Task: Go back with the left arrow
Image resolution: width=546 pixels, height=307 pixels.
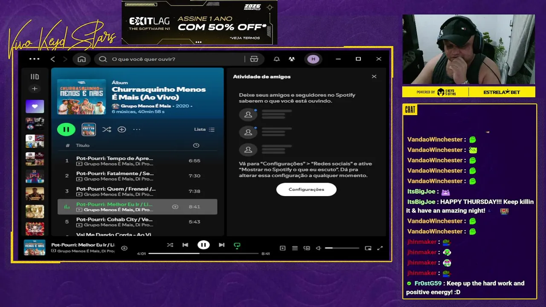Action: (52, 59)
